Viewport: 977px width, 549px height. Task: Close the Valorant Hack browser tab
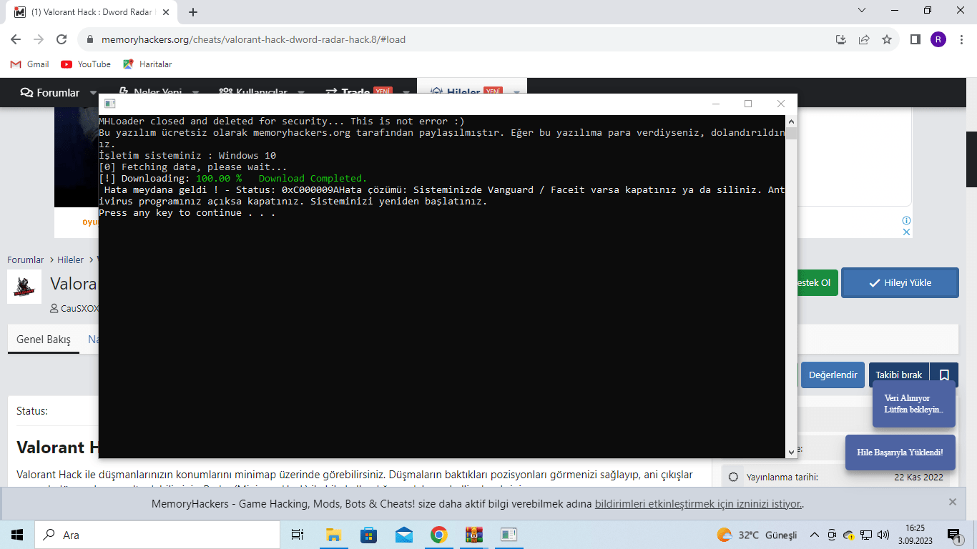(x=167, y=12)
